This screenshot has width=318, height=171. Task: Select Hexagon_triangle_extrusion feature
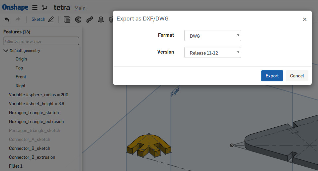(36, 121)
